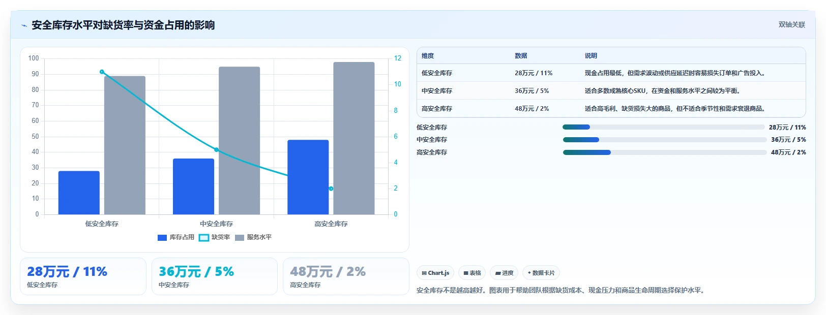This screenshot has height=315, width=826.
Task: Click the gray service-level bar for 低安全库存
Action: click(x=125, y=145)
